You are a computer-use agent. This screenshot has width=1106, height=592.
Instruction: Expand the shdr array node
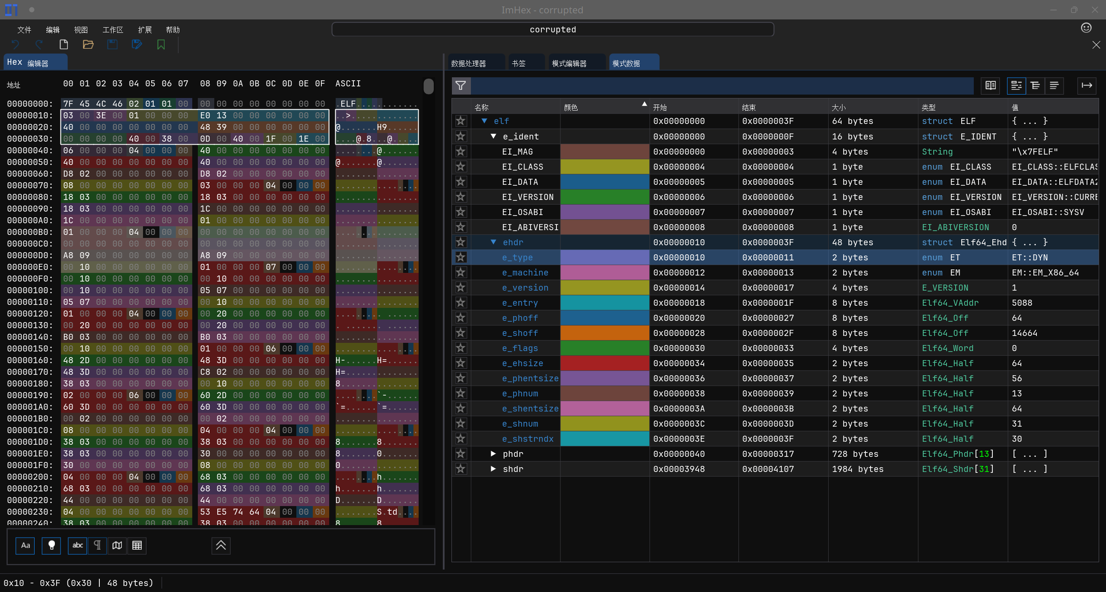click(x=493, y=469)
